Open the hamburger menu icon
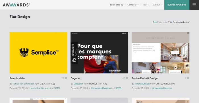This screenshot has height=103, width=199. [194, 5]
